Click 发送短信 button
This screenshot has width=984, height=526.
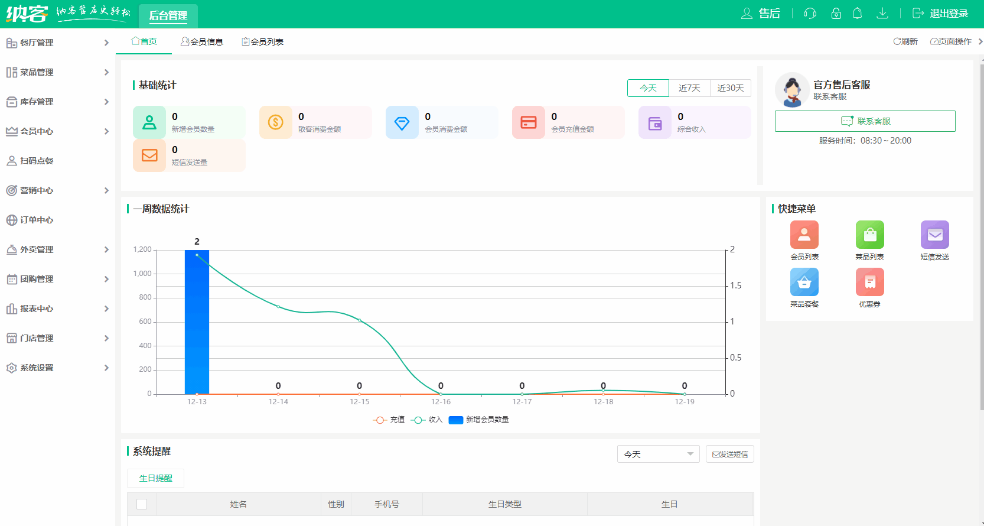(729, 454)
